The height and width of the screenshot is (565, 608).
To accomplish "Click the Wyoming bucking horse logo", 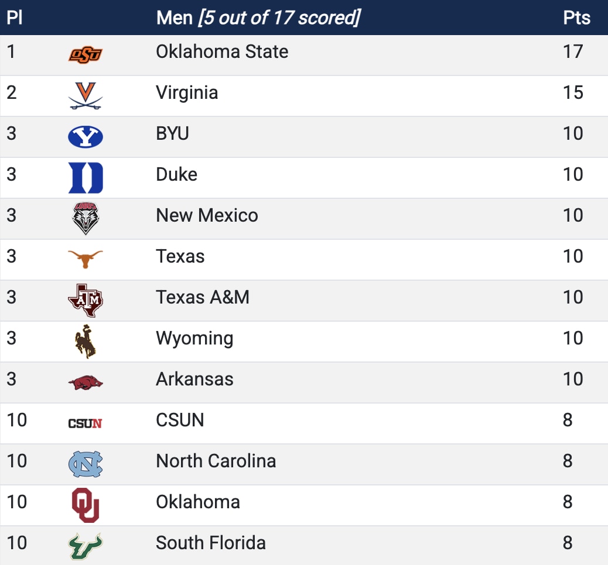I will pyautogui.click(x=86, y=341).
